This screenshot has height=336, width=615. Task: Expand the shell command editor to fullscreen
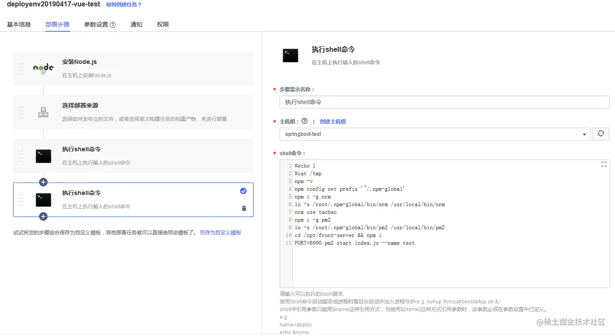point(604,164)
